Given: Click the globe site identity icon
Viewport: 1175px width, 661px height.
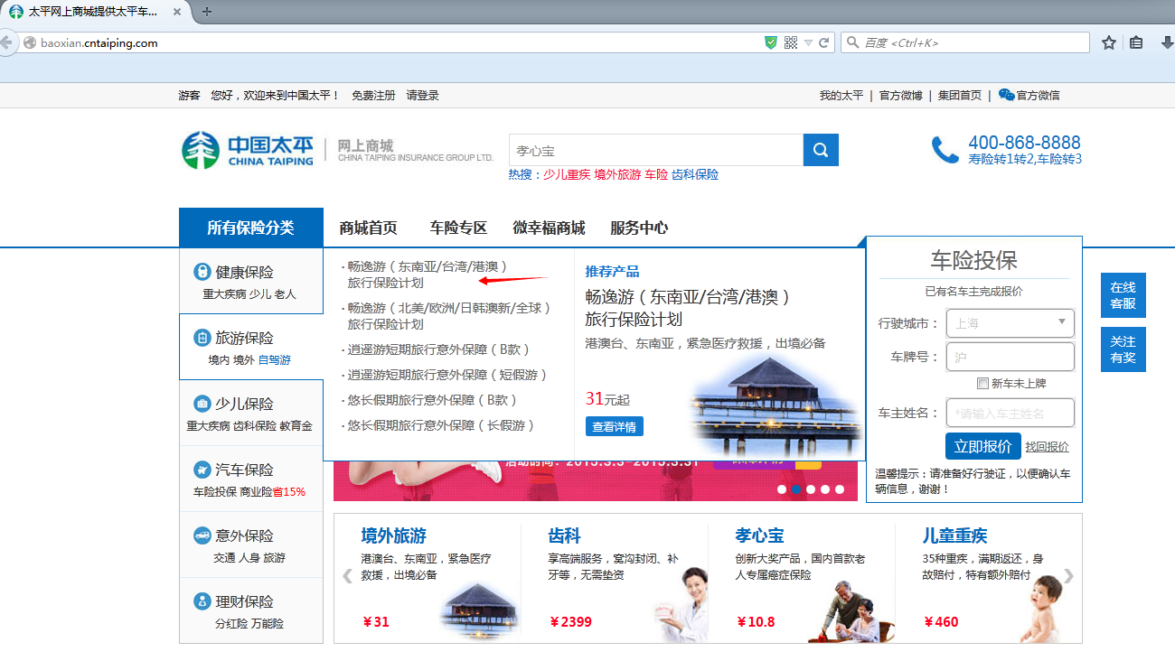Looking at the screenshot, I should 30,42.
